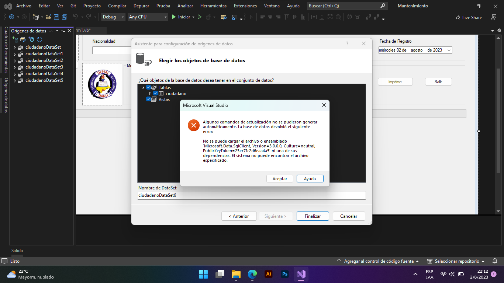Start debugging with the green Iniciar arrow
The height and width of the screenshot is (283, 504).
click(174, 17)
